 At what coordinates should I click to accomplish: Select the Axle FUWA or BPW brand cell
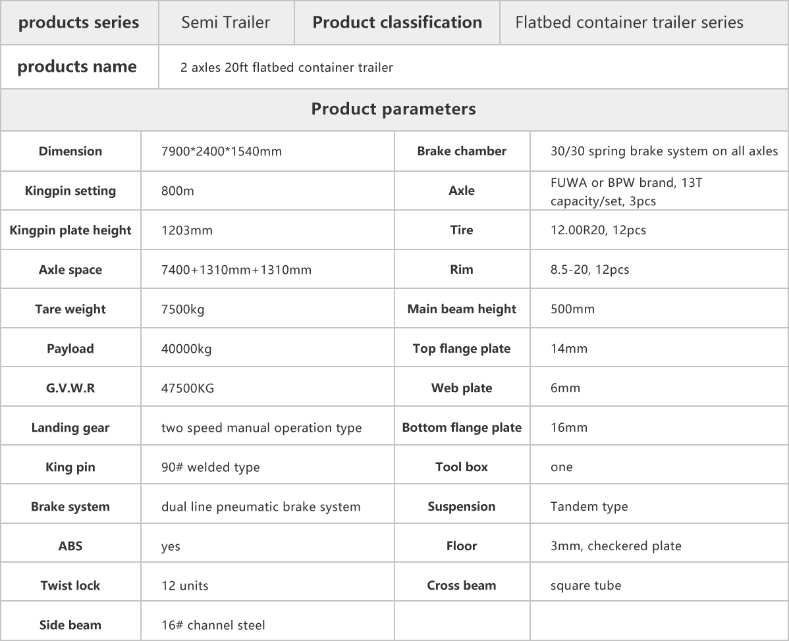[x=659, y=191]
